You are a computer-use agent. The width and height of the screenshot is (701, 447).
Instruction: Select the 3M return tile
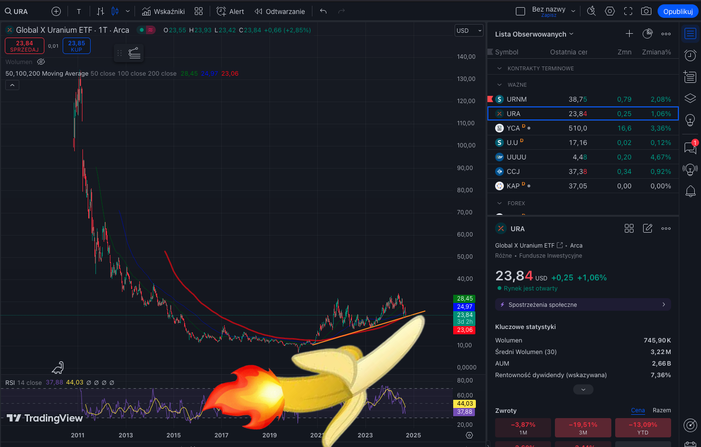pos(583,428)
